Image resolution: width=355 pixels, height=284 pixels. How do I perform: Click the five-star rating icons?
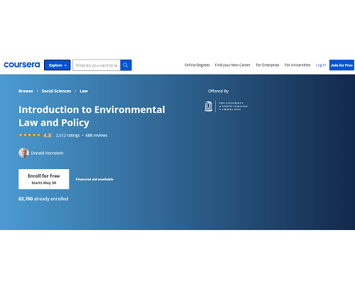[30, 135]
